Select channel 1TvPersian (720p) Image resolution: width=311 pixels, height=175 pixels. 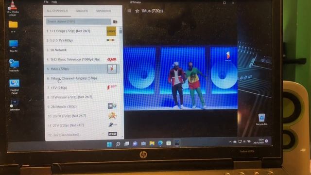click(x=83, y=97)
